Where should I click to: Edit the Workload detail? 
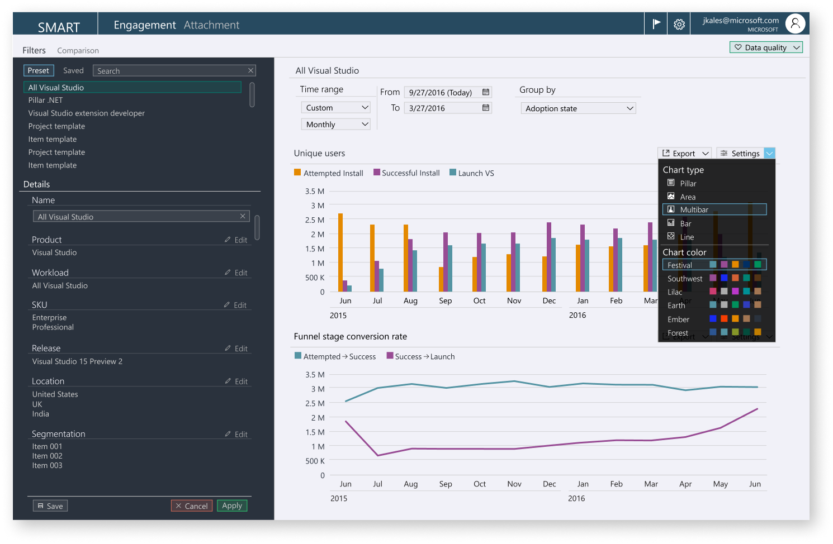236,273
